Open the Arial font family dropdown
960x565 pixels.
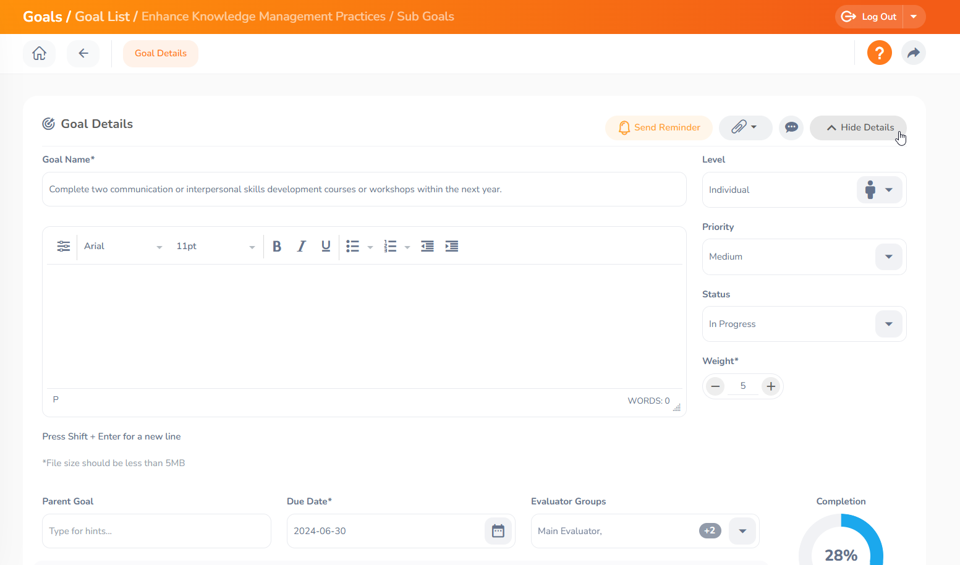tap(122, 246)
